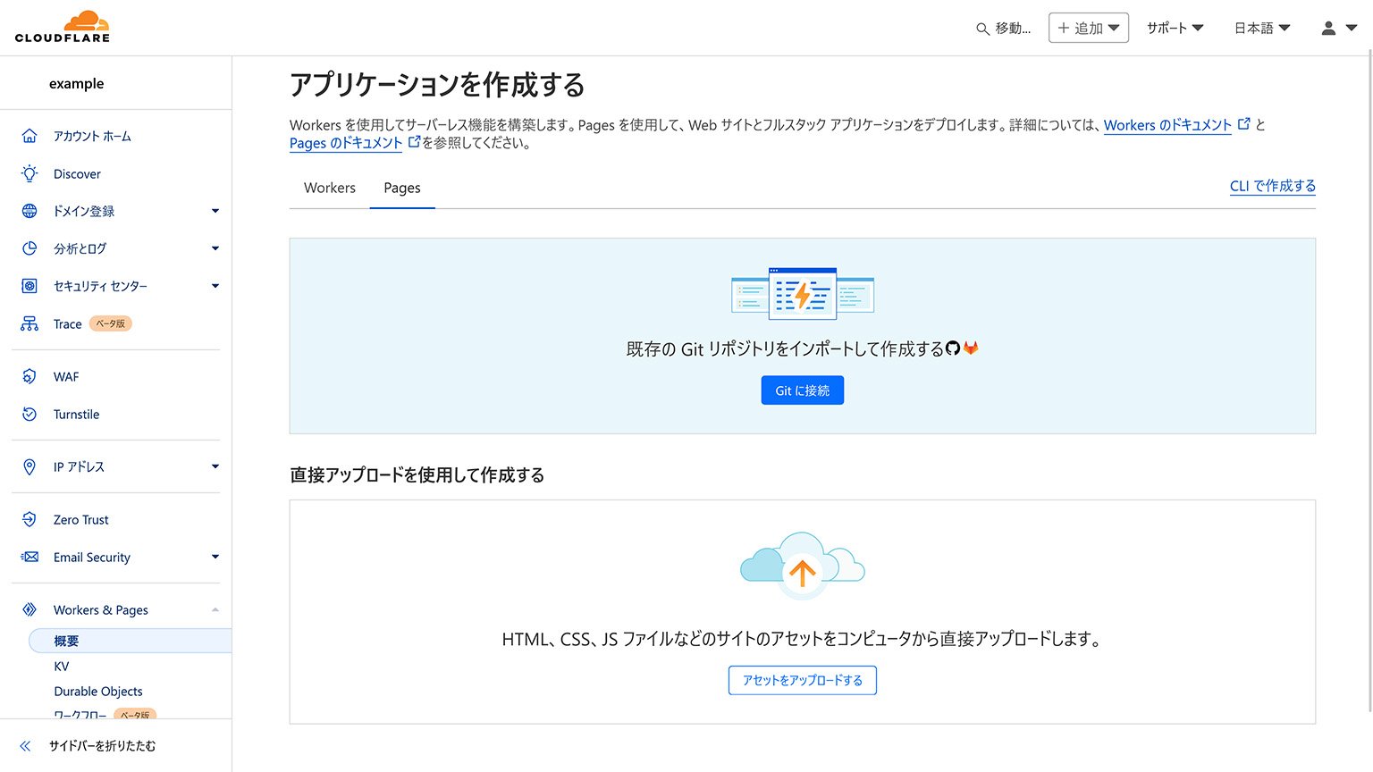Open Trace in sidebar
The width and height of the screenshot is (1373, 772).
pos(67,323)
